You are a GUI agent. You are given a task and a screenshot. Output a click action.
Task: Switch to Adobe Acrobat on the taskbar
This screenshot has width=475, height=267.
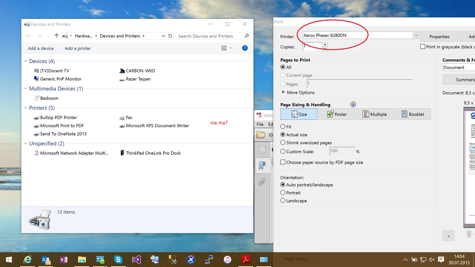(246, 260)
